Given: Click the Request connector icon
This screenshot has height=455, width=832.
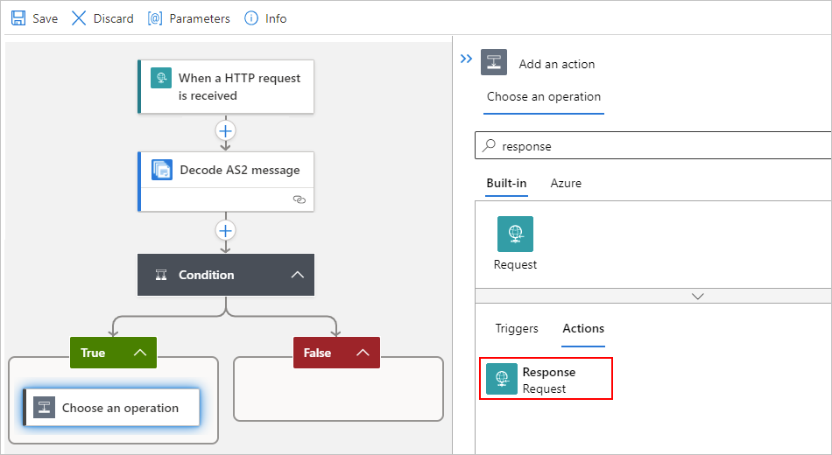Looking at the screenshot, I should [x=515, y=234].
